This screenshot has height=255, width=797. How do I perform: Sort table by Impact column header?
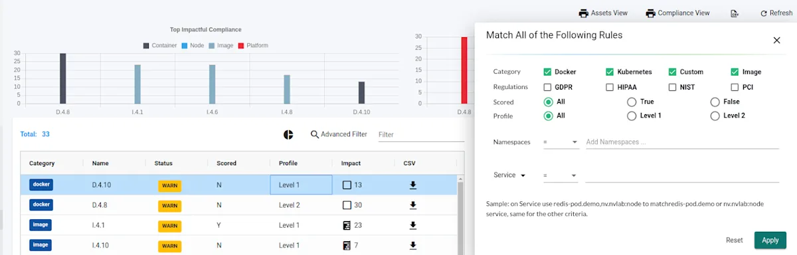click(351, 163)
